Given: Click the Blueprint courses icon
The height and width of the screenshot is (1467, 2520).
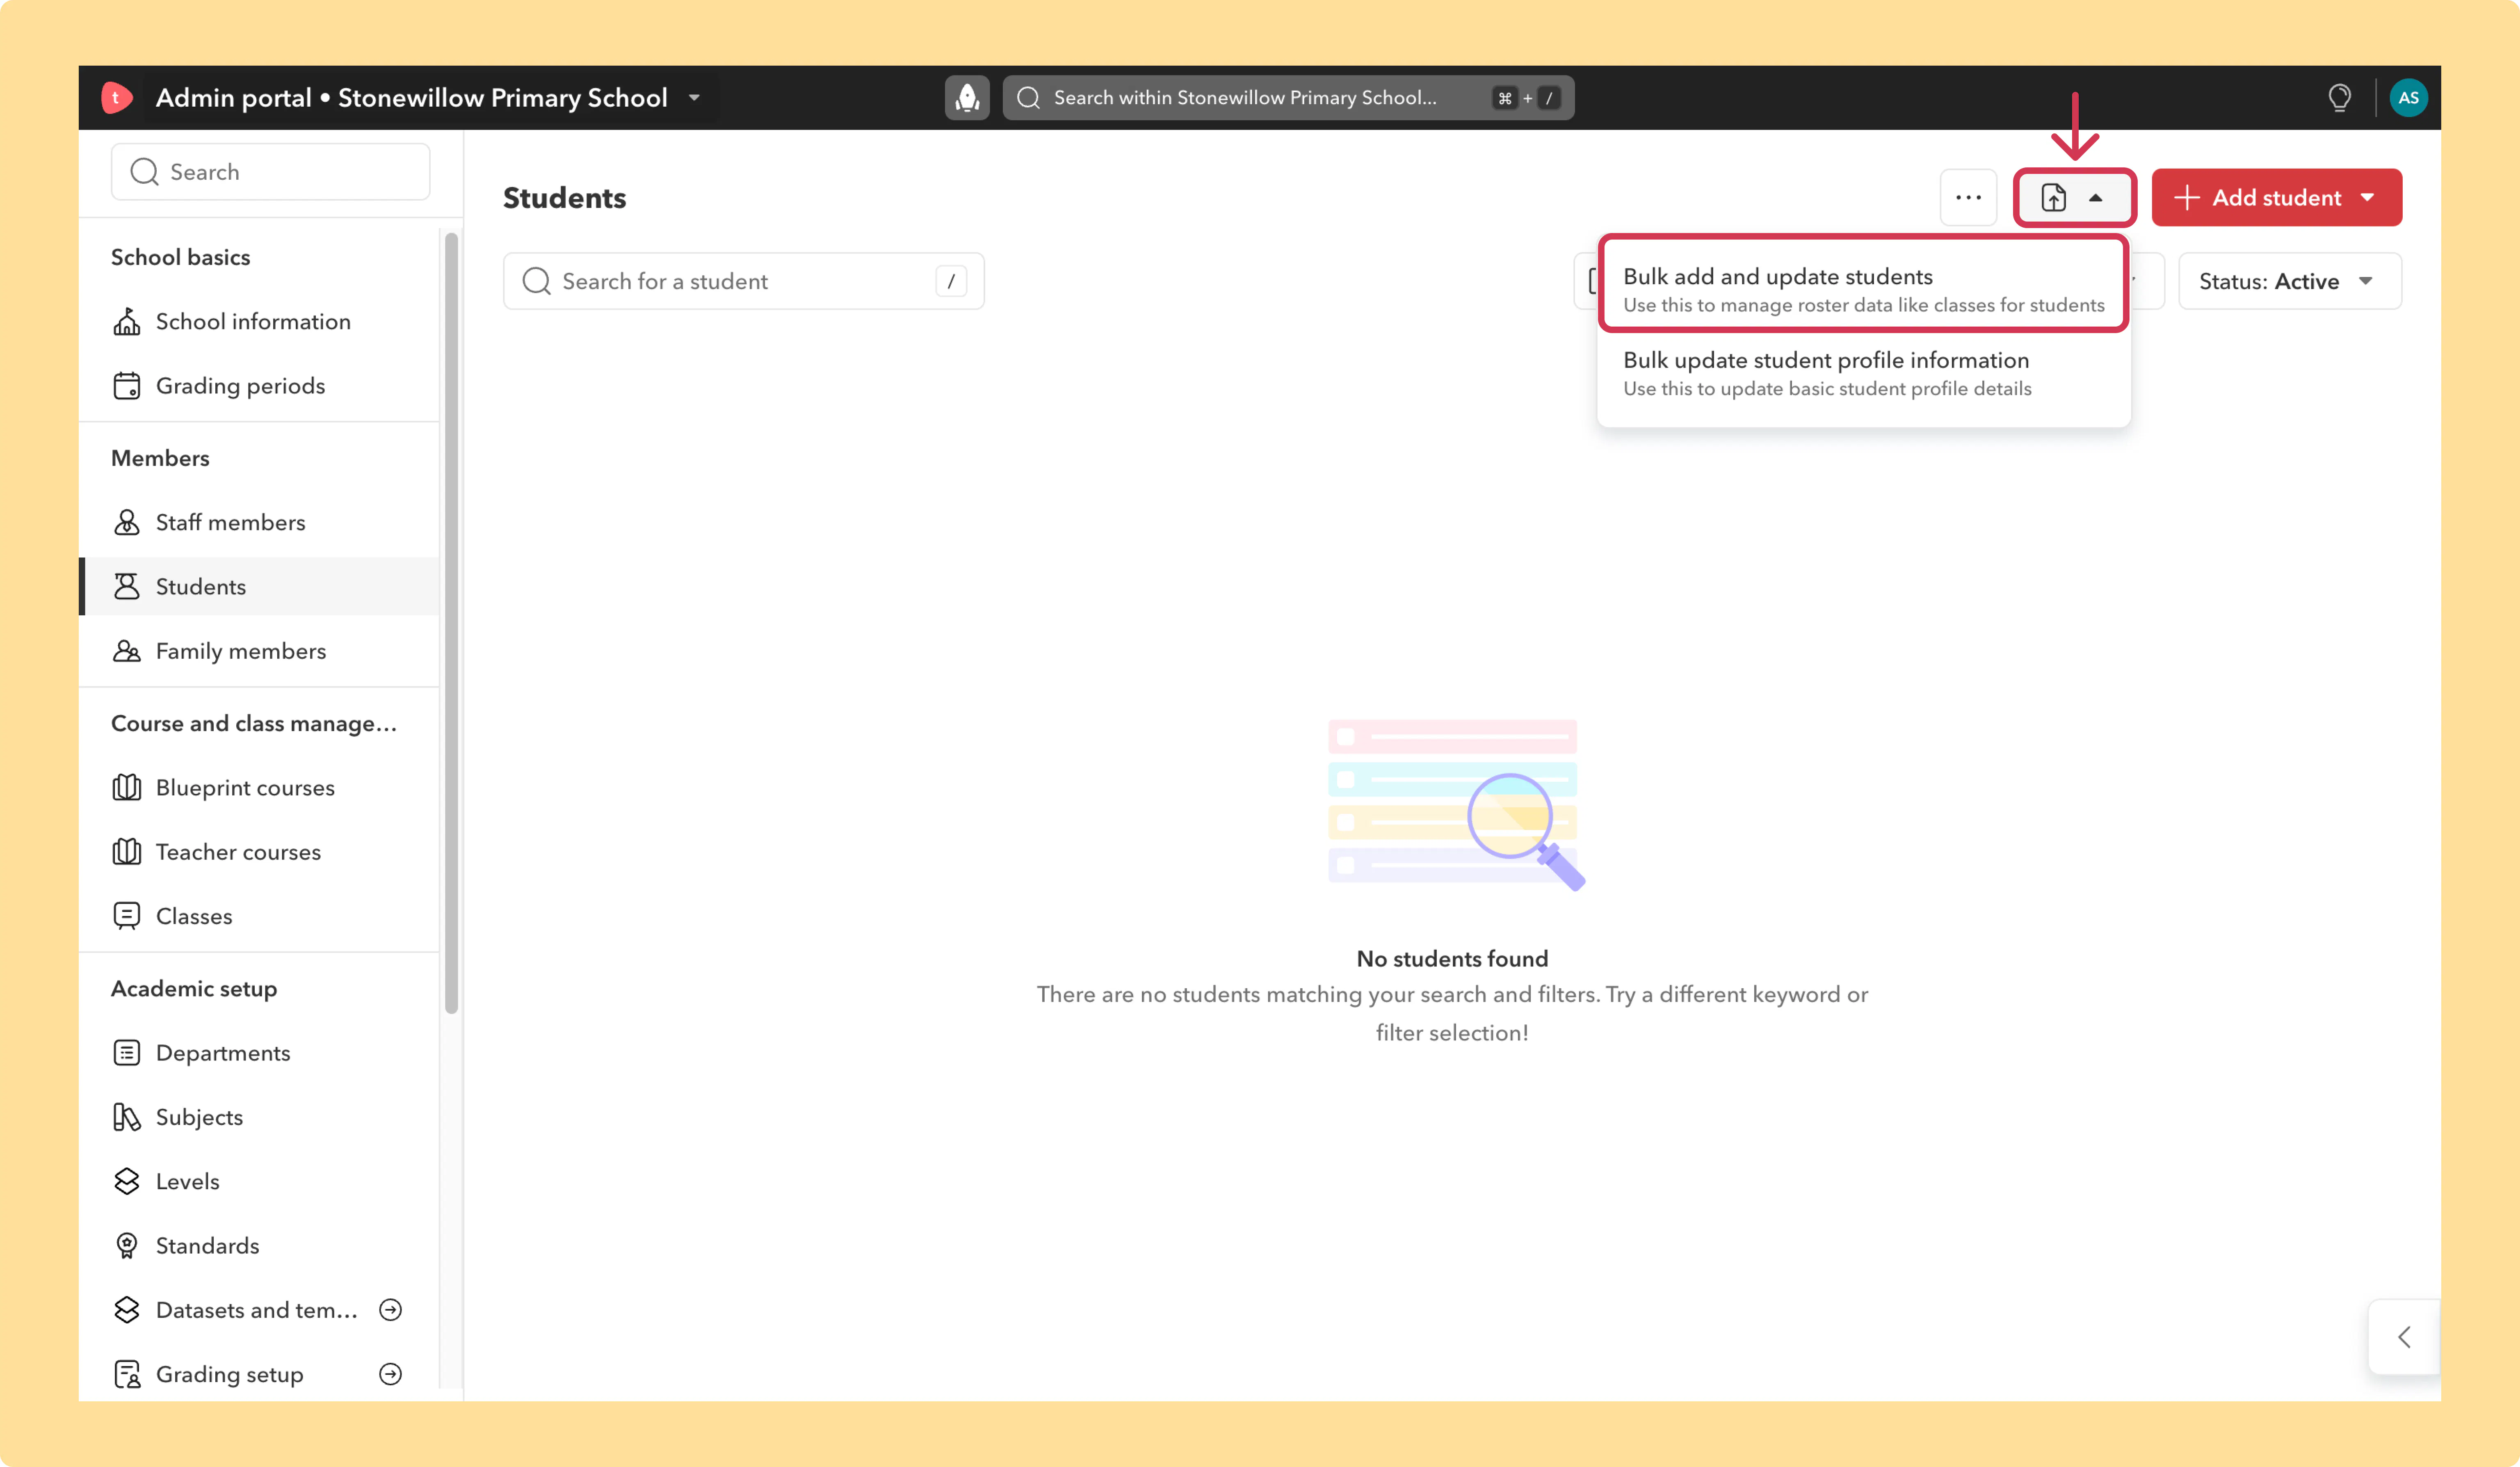Looking at the screenshot, I should point(127,787).
